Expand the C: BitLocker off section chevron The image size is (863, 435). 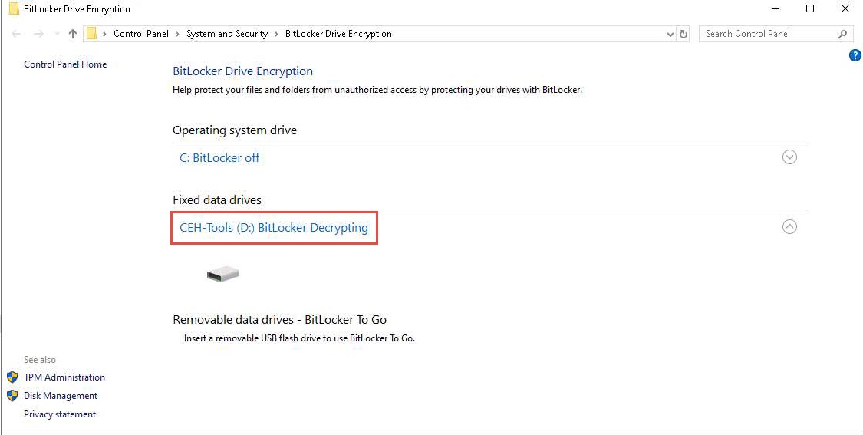(x=789, y=157)
